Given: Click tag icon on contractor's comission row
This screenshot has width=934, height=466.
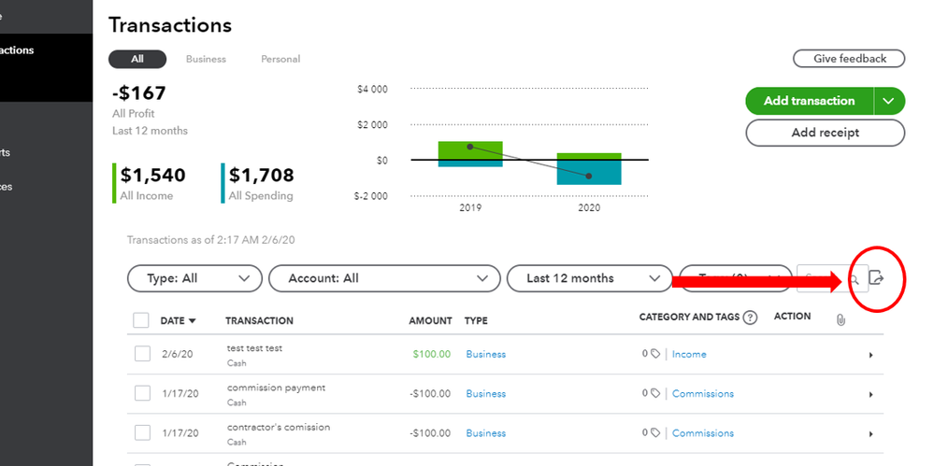Looking at the screenshot, I should coord(654,433).
